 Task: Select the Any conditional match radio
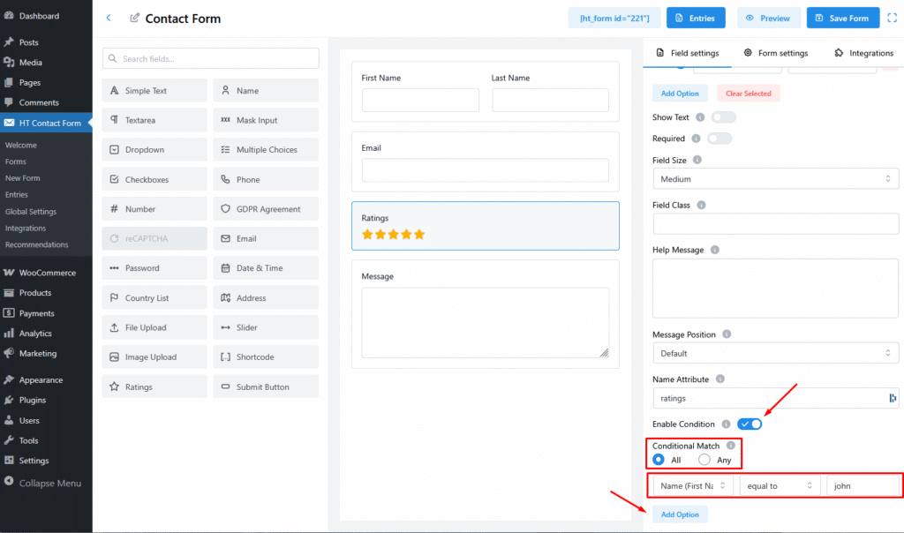point(704,460)
